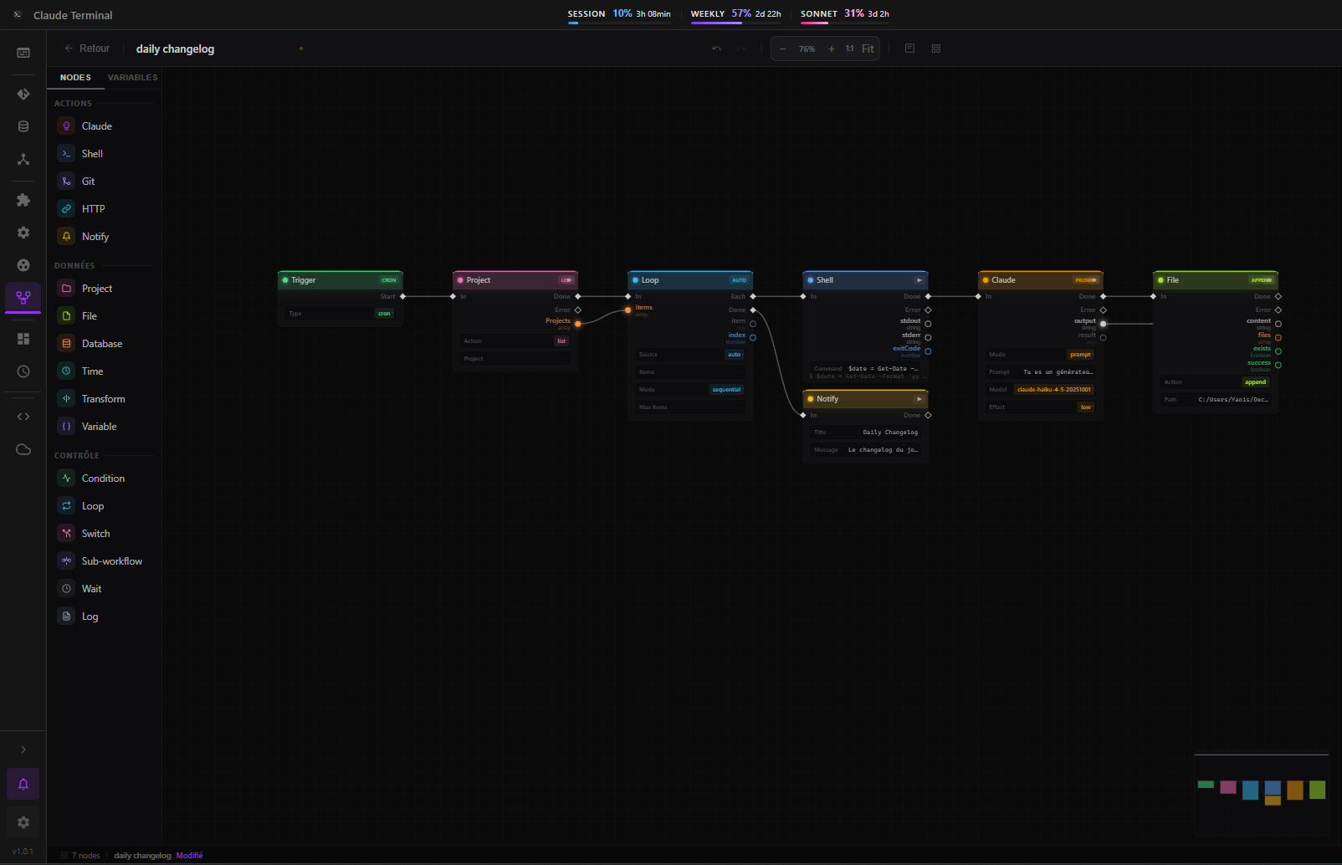Click the pink node swatch in the minimap
1342x865 pixels.
point(1227,786)
